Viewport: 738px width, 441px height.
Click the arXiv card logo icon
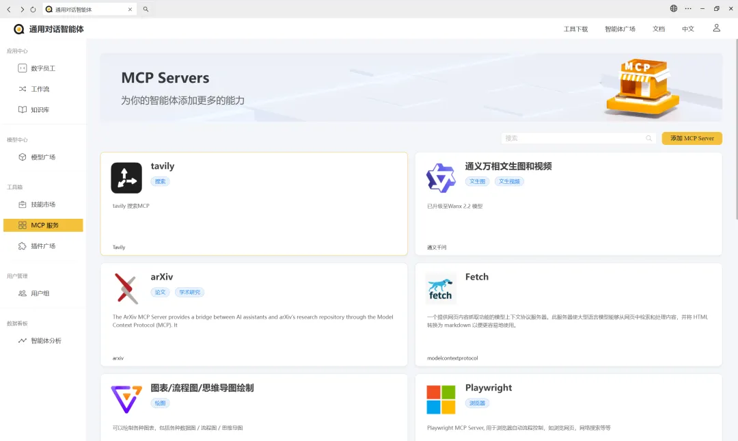(126, 289)
